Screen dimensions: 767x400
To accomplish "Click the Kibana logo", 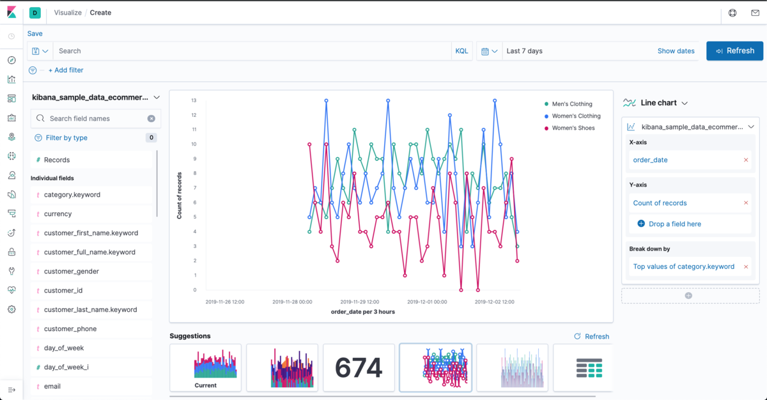I will pyautogui.click(x=12, y=12).
